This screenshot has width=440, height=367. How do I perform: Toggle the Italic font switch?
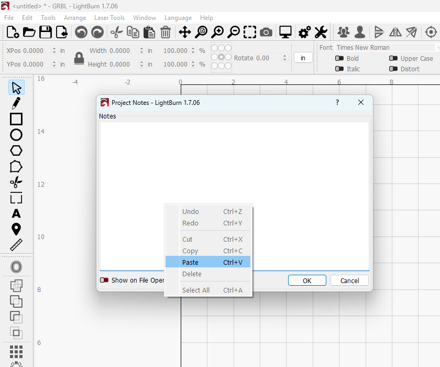[339, 69]
